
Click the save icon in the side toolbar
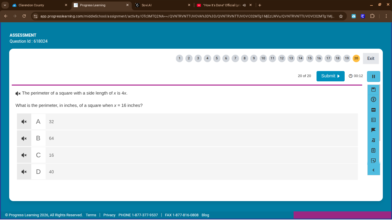tap(373, 90)
